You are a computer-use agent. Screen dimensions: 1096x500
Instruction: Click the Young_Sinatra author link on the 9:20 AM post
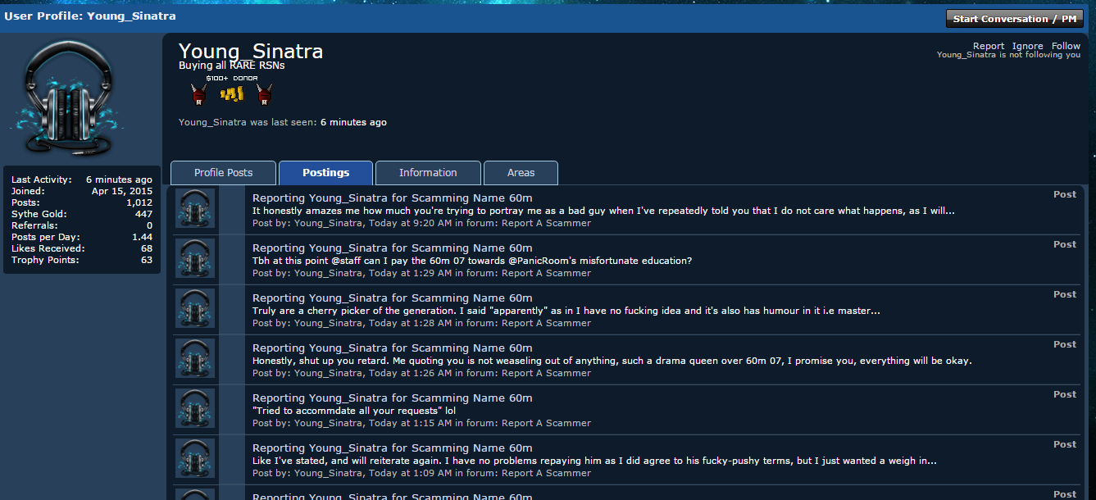tap(328, 223)
